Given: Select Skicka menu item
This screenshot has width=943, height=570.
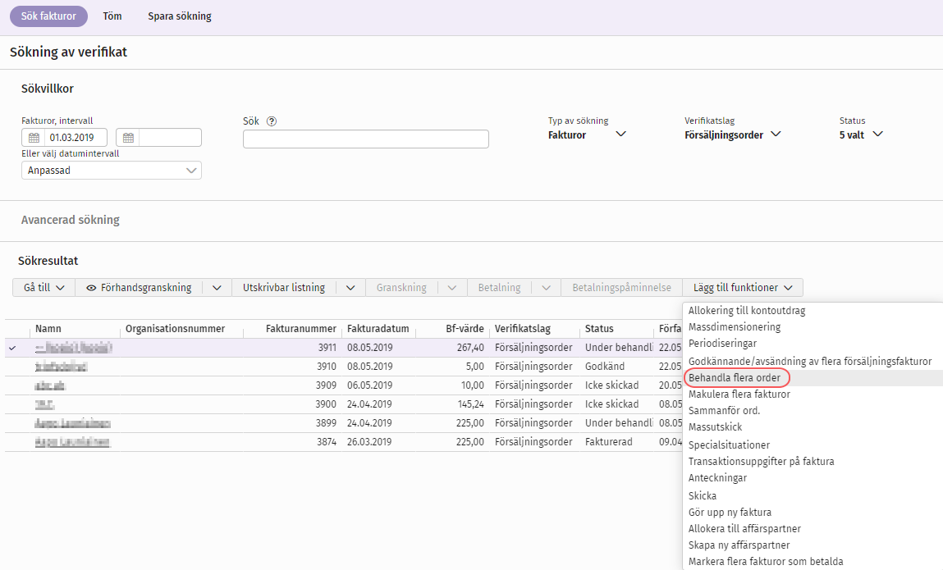Looking at the screenshot, I should [x=703, y=496].
